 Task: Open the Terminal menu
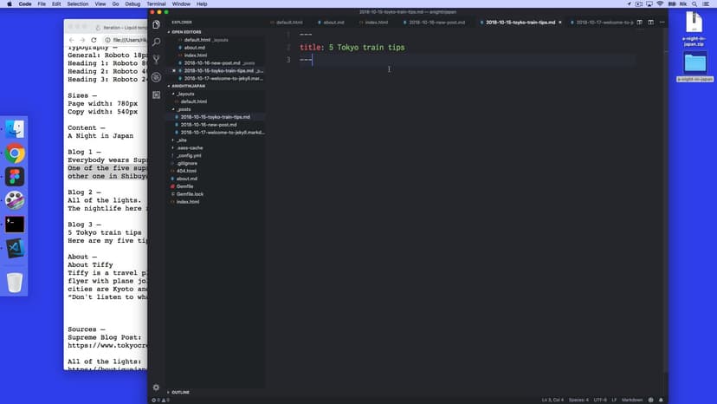coord(158,4)
